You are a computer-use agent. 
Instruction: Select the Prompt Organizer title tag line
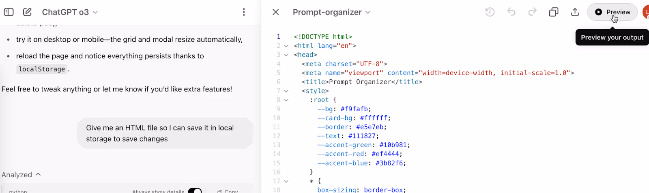coord(362,82)
